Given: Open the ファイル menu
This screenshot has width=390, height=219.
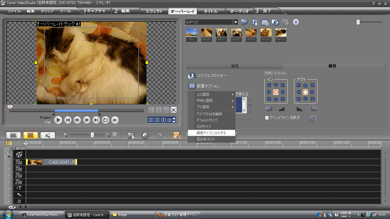Looking at the screenshot, I should 14,11.
